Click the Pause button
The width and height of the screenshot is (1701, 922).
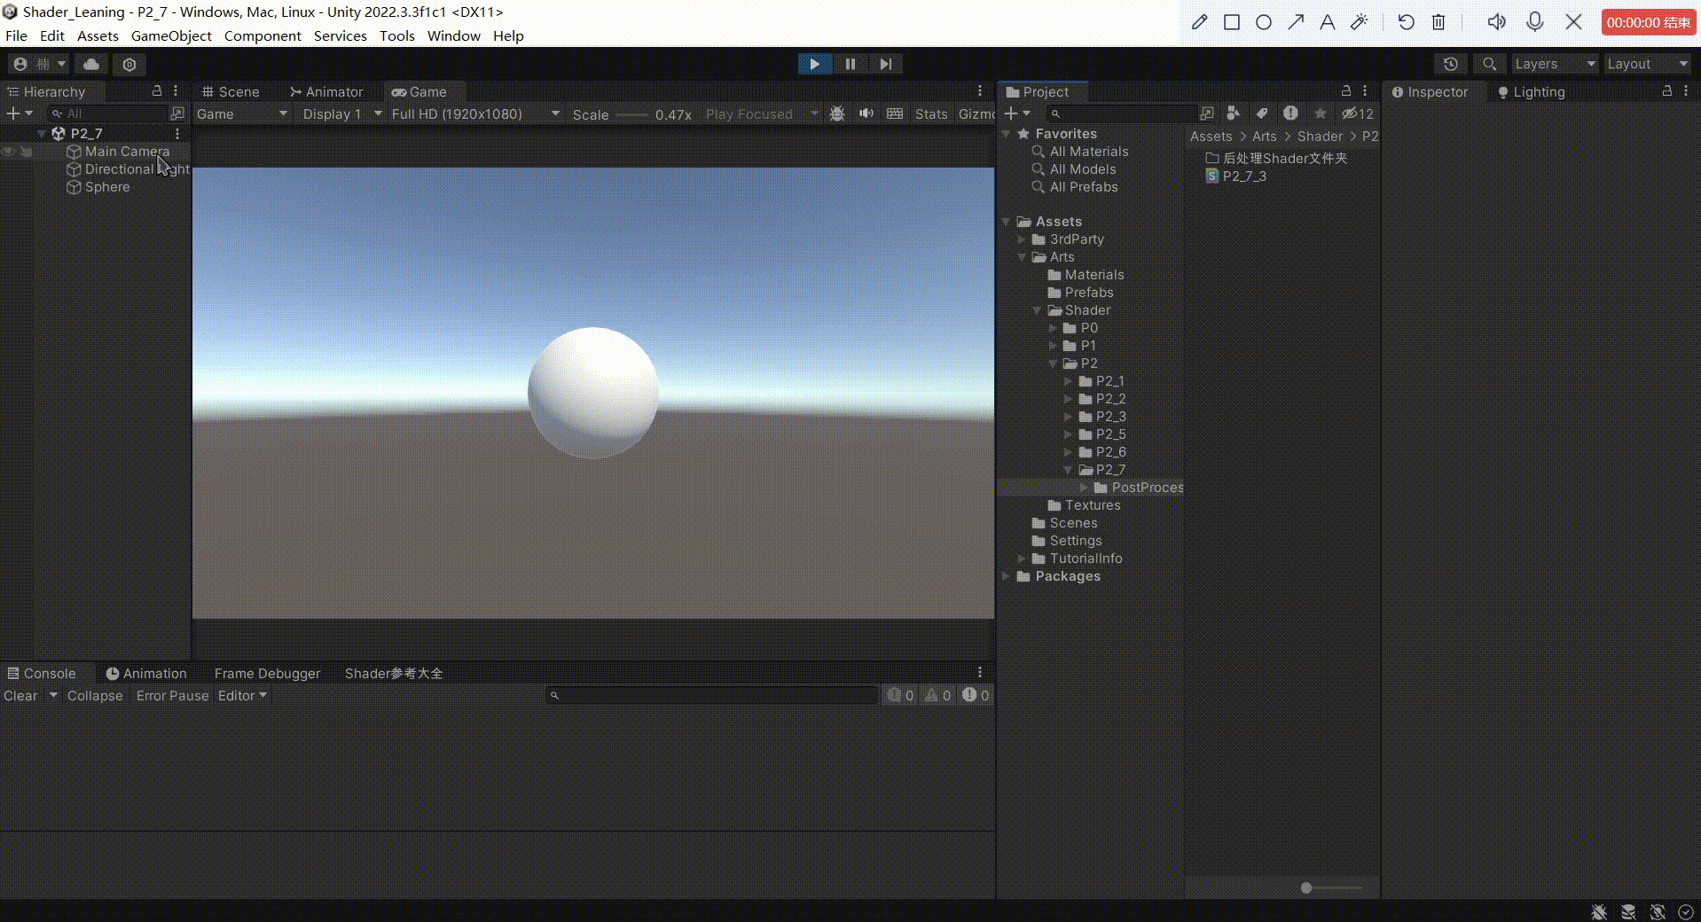coord(850,64)
